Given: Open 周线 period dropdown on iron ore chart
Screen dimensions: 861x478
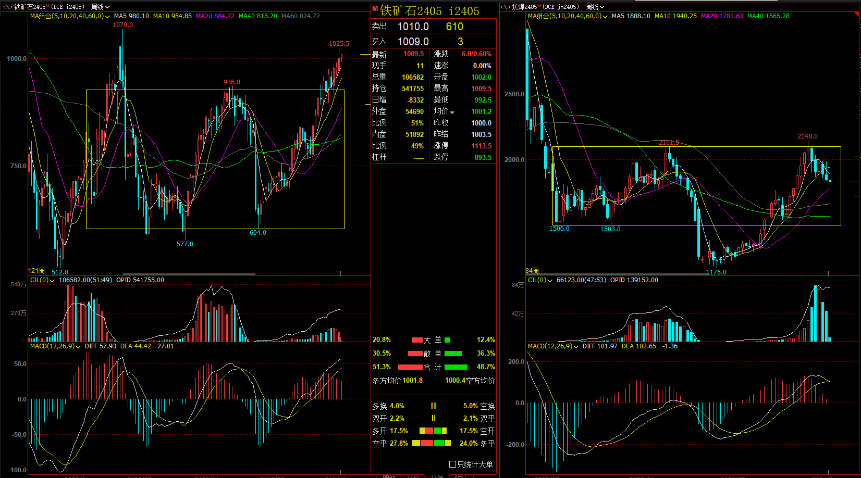Looking at the screenshot, I should pyautogui.click(x=101, y=7).
